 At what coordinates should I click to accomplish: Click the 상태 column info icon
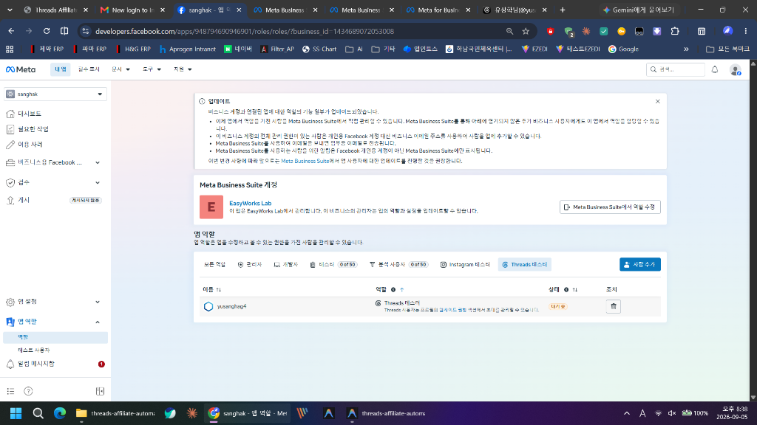point(566,289)
